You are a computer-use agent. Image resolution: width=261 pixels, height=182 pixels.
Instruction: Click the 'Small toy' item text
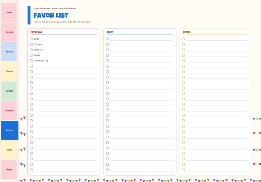(38, 50)
